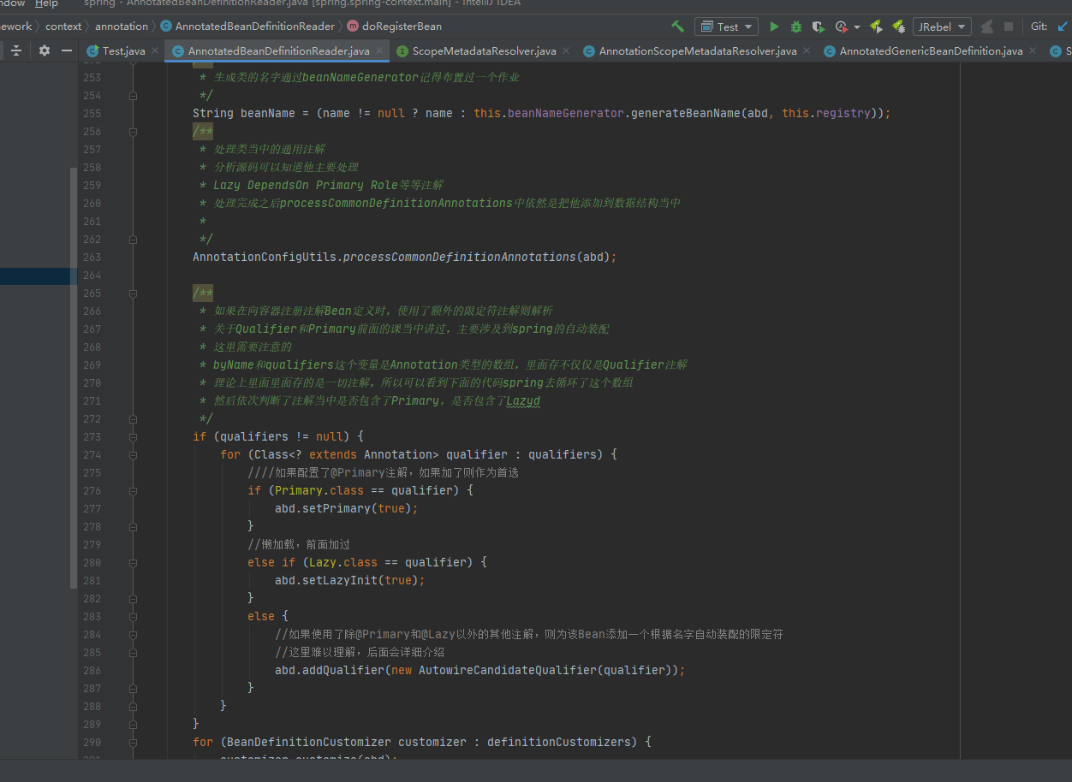The height and width of the screenshot is (782, 1072).
Task: Click processCommonDefinitionAnnotations method call
Action: (459, 258)
